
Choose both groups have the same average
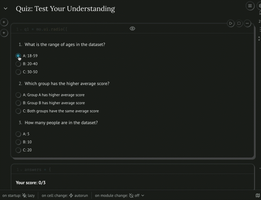pos(18,111)
